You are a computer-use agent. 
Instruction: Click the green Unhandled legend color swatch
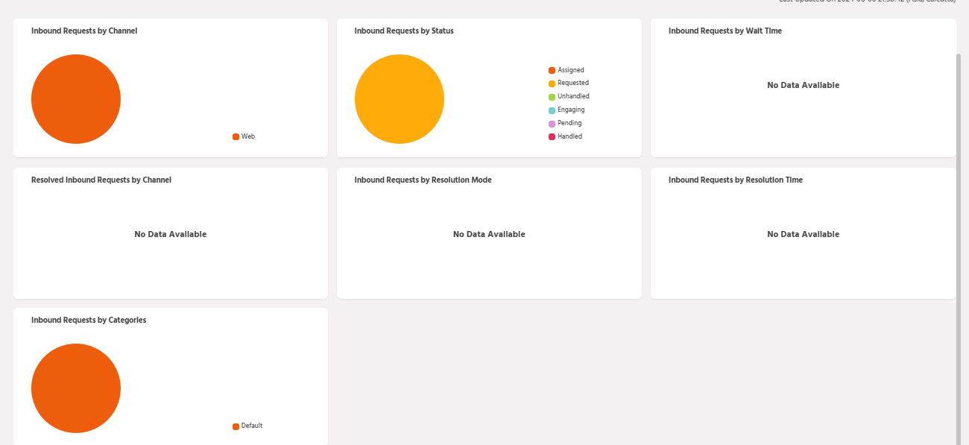[x=552, y=97]
